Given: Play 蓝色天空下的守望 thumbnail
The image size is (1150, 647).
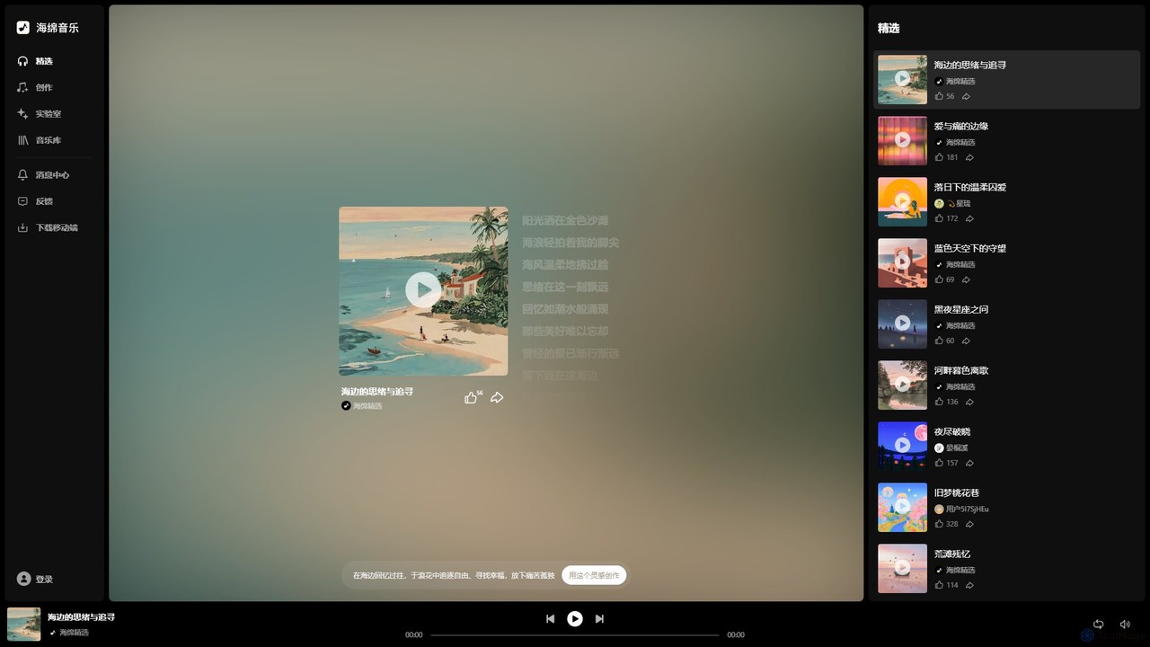Looking at the screenshot, I should point(902,262).
